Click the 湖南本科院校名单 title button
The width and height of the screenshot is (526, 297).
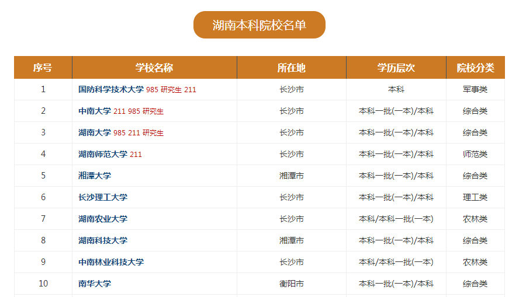click(x=259, y=25)
